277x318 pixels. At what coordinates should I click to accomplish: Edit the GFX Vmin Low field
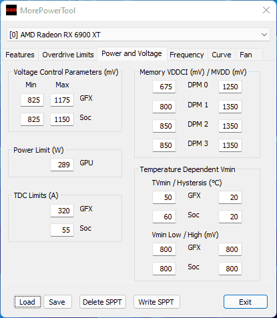tap(164, 249)
